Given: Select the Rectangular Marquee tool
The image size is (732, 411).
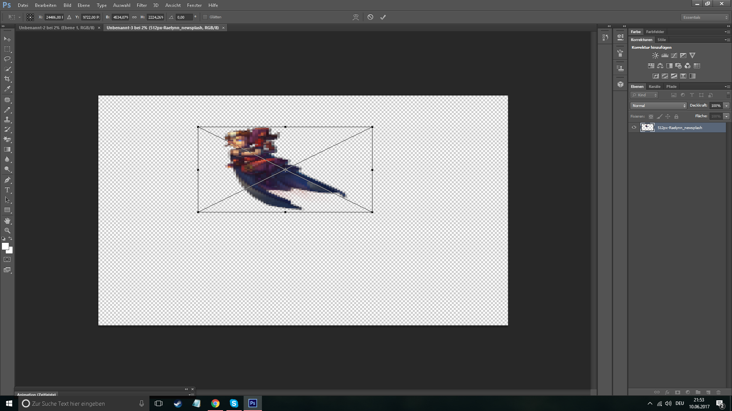Looking at the screenshot, I should click(x=7, y=49).
